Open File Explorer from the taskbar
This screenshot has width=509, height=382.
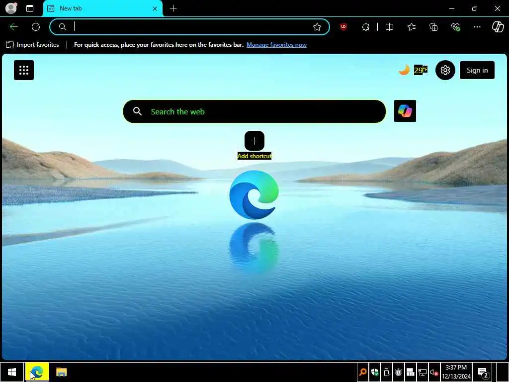tap(61, 372)
